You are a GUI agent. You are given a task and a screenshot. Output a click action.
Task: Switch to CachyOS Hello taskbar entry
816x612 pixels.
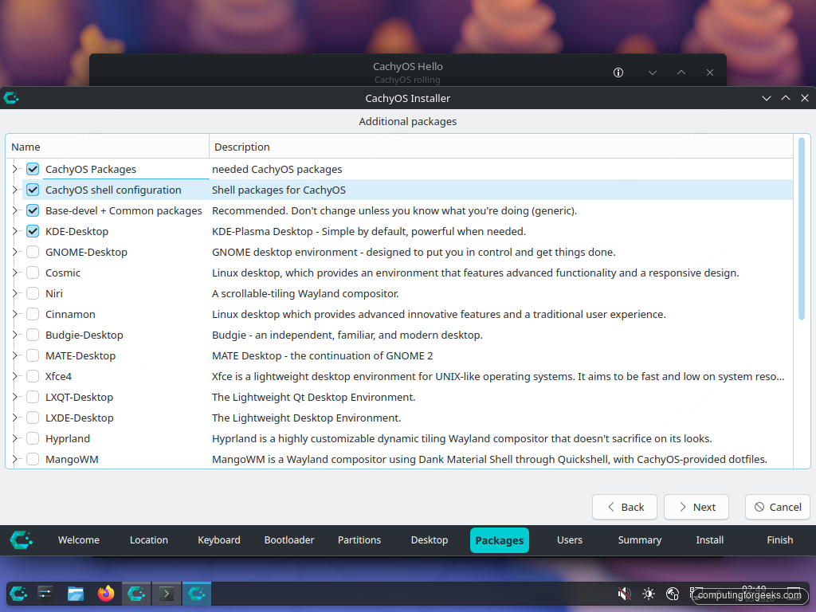point(136,594)
